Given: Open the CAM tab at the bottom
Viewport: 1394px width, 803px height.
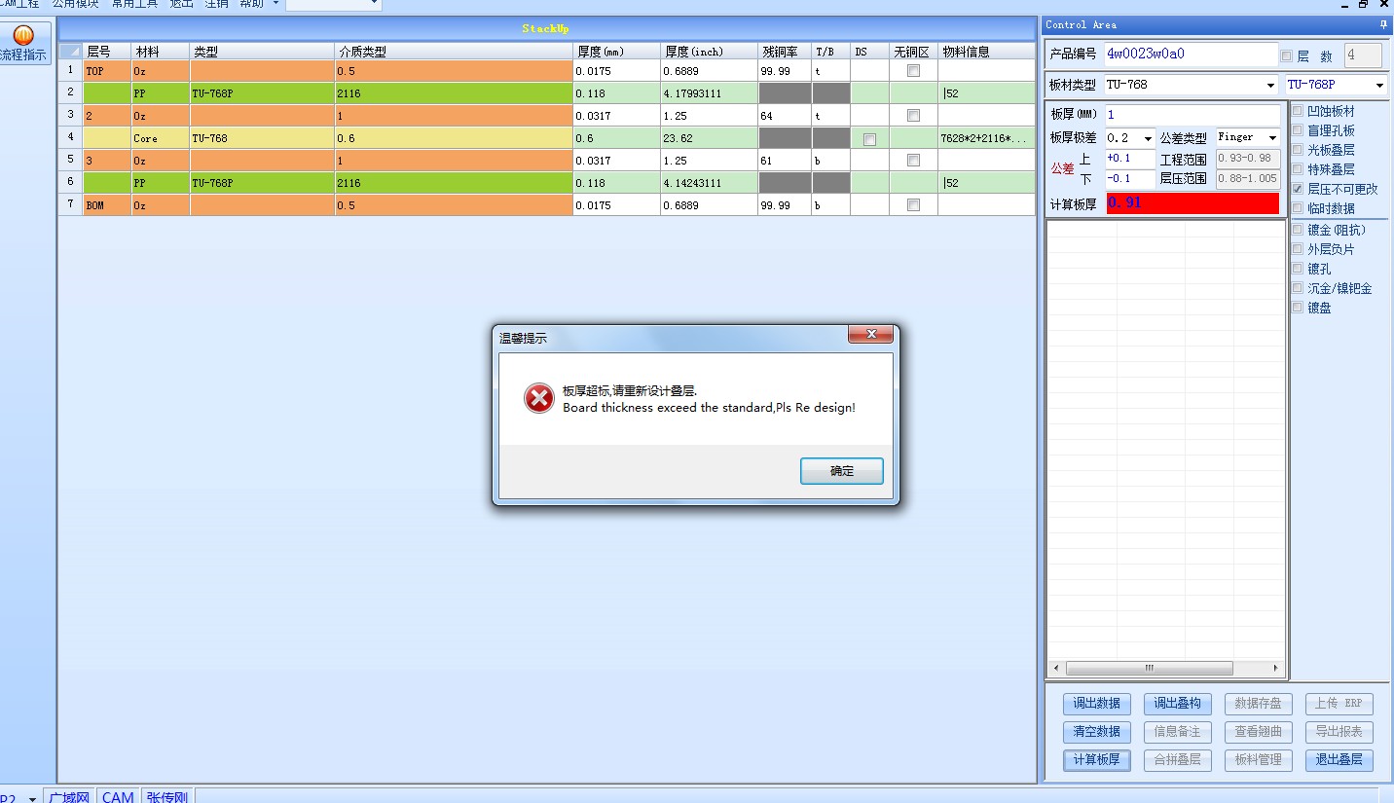Looking at the screenshot, I should pyautogui.click(x=118, y=796).
